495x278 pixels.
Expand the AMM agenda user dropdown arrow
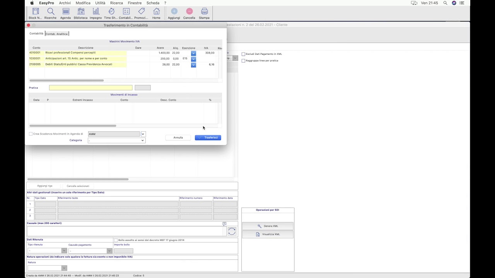pyautogui.click(x=143, y=134)
